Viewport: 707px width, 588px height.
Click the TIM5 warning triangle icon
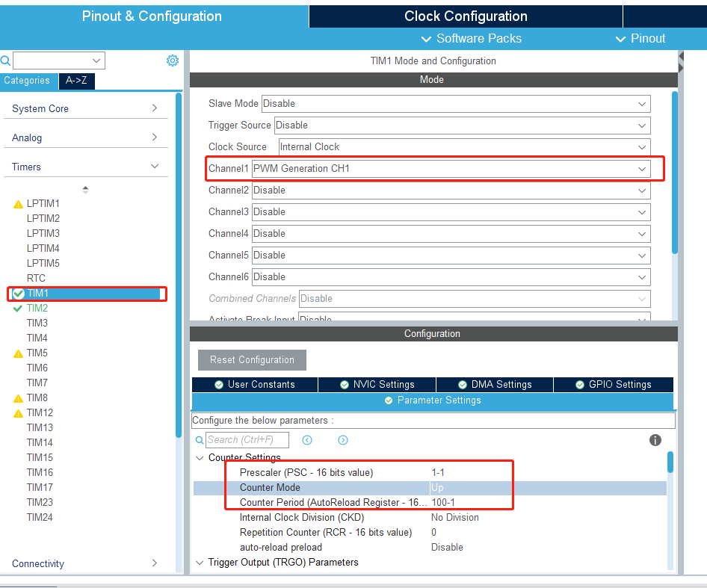(x=18, y=353)
